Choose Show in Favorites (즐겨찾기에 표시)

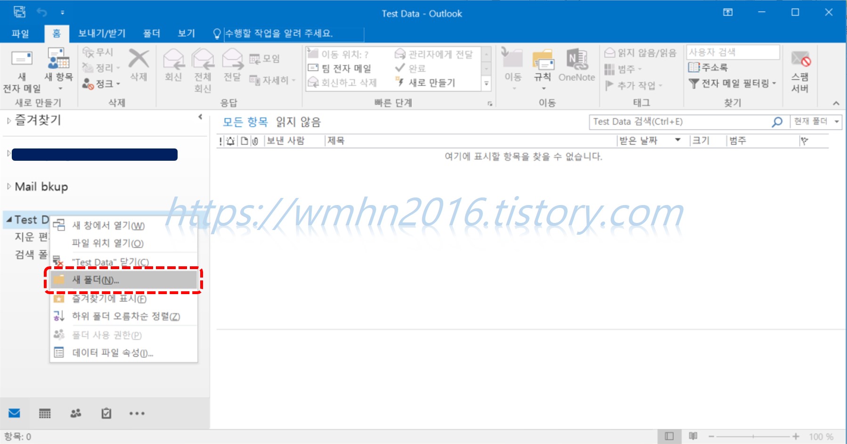tap(123, 298)
